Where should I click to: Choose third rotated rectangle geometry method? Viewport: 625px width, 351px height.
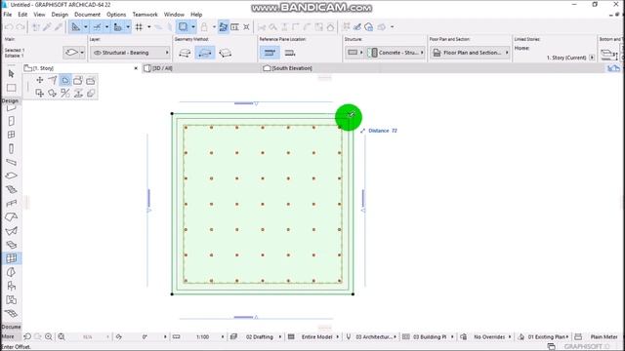[x=226, y=53]
